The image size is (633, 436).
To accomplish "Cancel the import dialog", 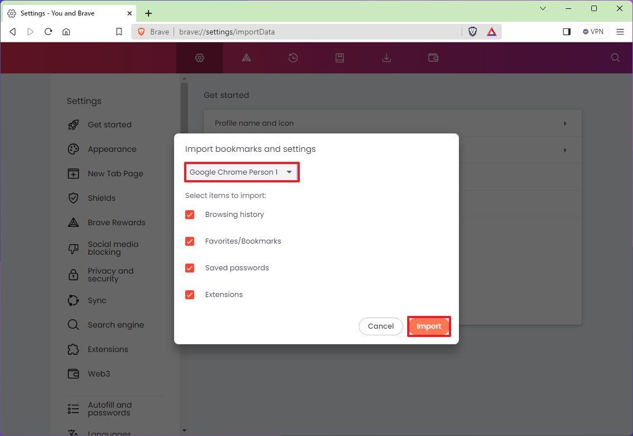I will (x=380, y=326).
